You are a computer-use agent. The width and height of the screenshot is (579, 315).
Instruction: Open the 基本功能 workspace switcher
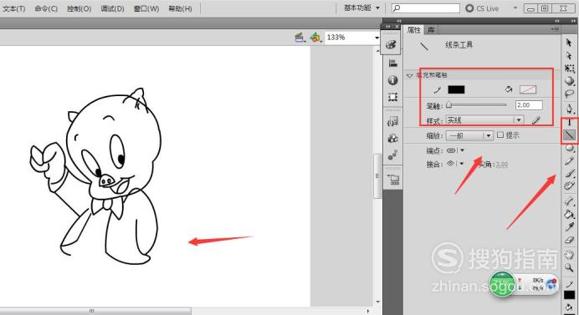pos(361,8)
